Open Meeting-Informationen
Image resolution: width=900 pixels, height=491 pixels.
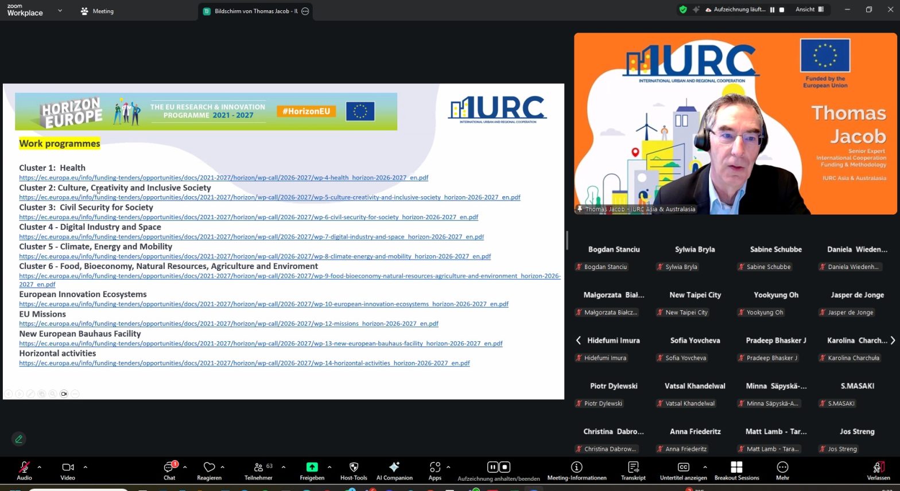[x=577, y=470]
